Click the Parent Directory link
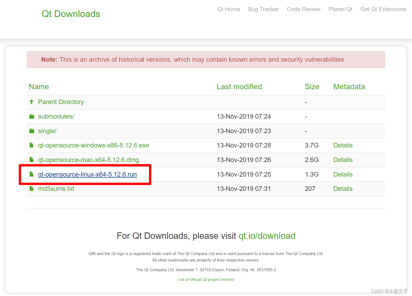Screen dimensions: 412x296 coord(61,102)
